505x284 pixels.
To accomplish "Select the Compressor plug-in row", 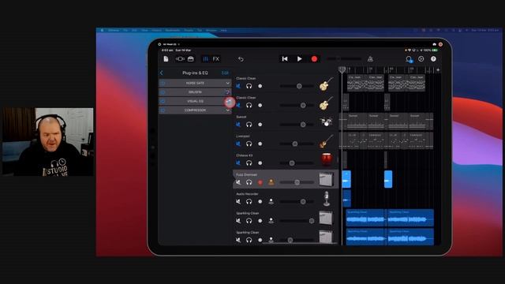I will 195,110.
